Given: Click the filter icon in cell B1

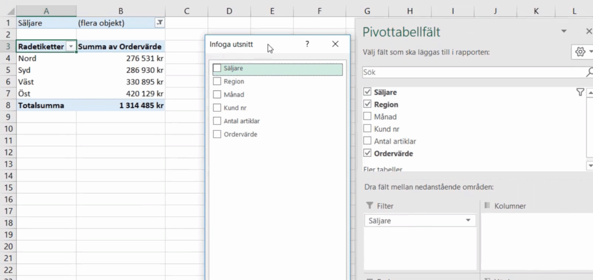Looking at the screenshot, I should tap(160, 23).
